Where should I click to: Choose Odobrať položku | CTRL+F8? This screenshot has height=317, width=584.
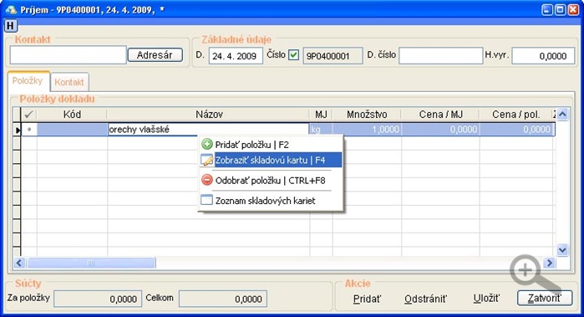pyautogui.click(x=271, y=181)
